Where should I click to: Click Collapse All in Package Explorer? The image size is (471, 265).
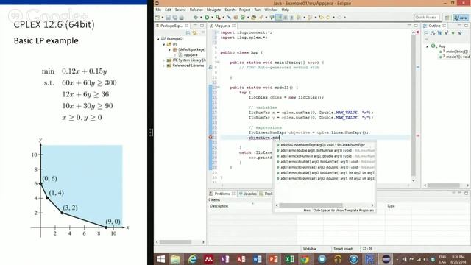(188, 32)
